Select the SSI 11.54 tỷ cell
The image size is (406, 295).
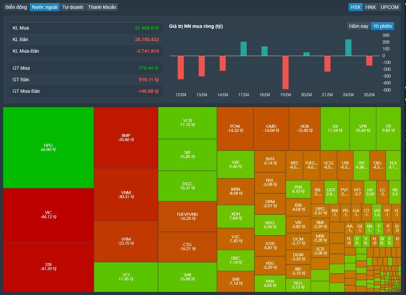tap(335, 129)
